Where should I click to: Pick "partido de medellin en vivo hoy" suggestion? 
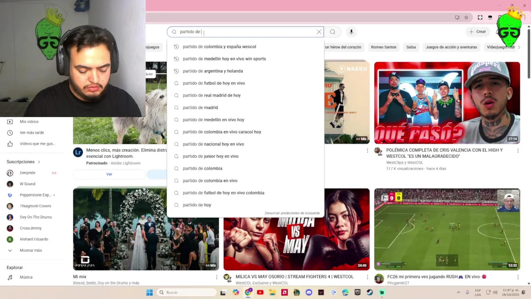[245, 120]
